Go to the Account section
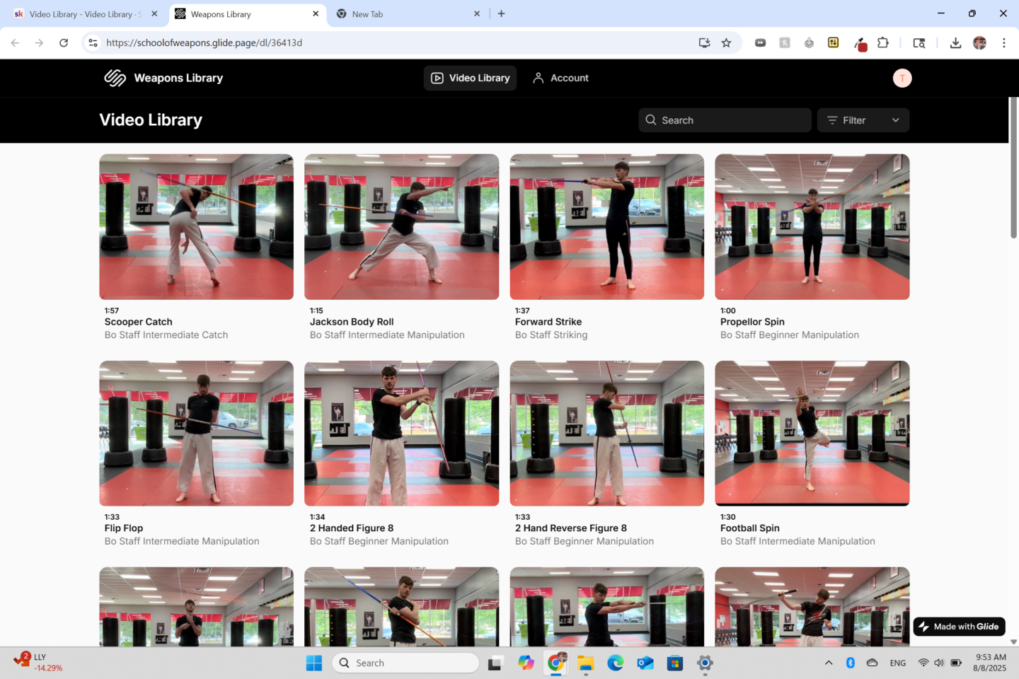Viewport: 1019px width, 679px height. pos(560,78)
